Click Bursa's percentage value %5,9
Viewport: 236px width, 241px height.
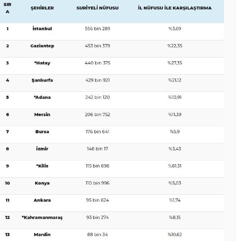click(174, 131)
